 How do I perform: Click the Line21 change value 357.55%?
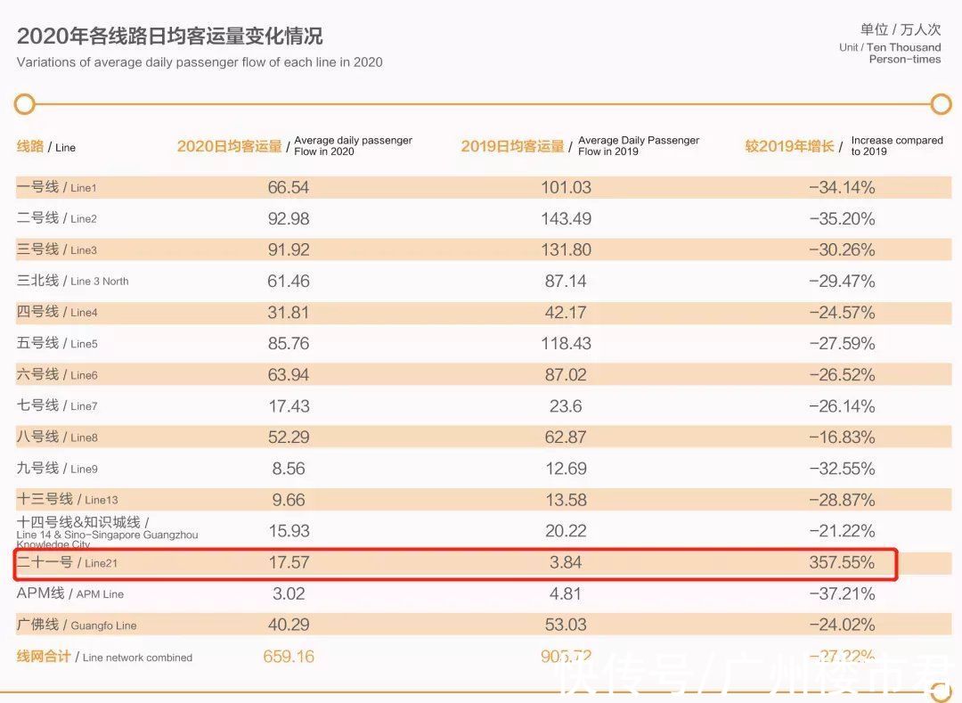pos(842,562)
